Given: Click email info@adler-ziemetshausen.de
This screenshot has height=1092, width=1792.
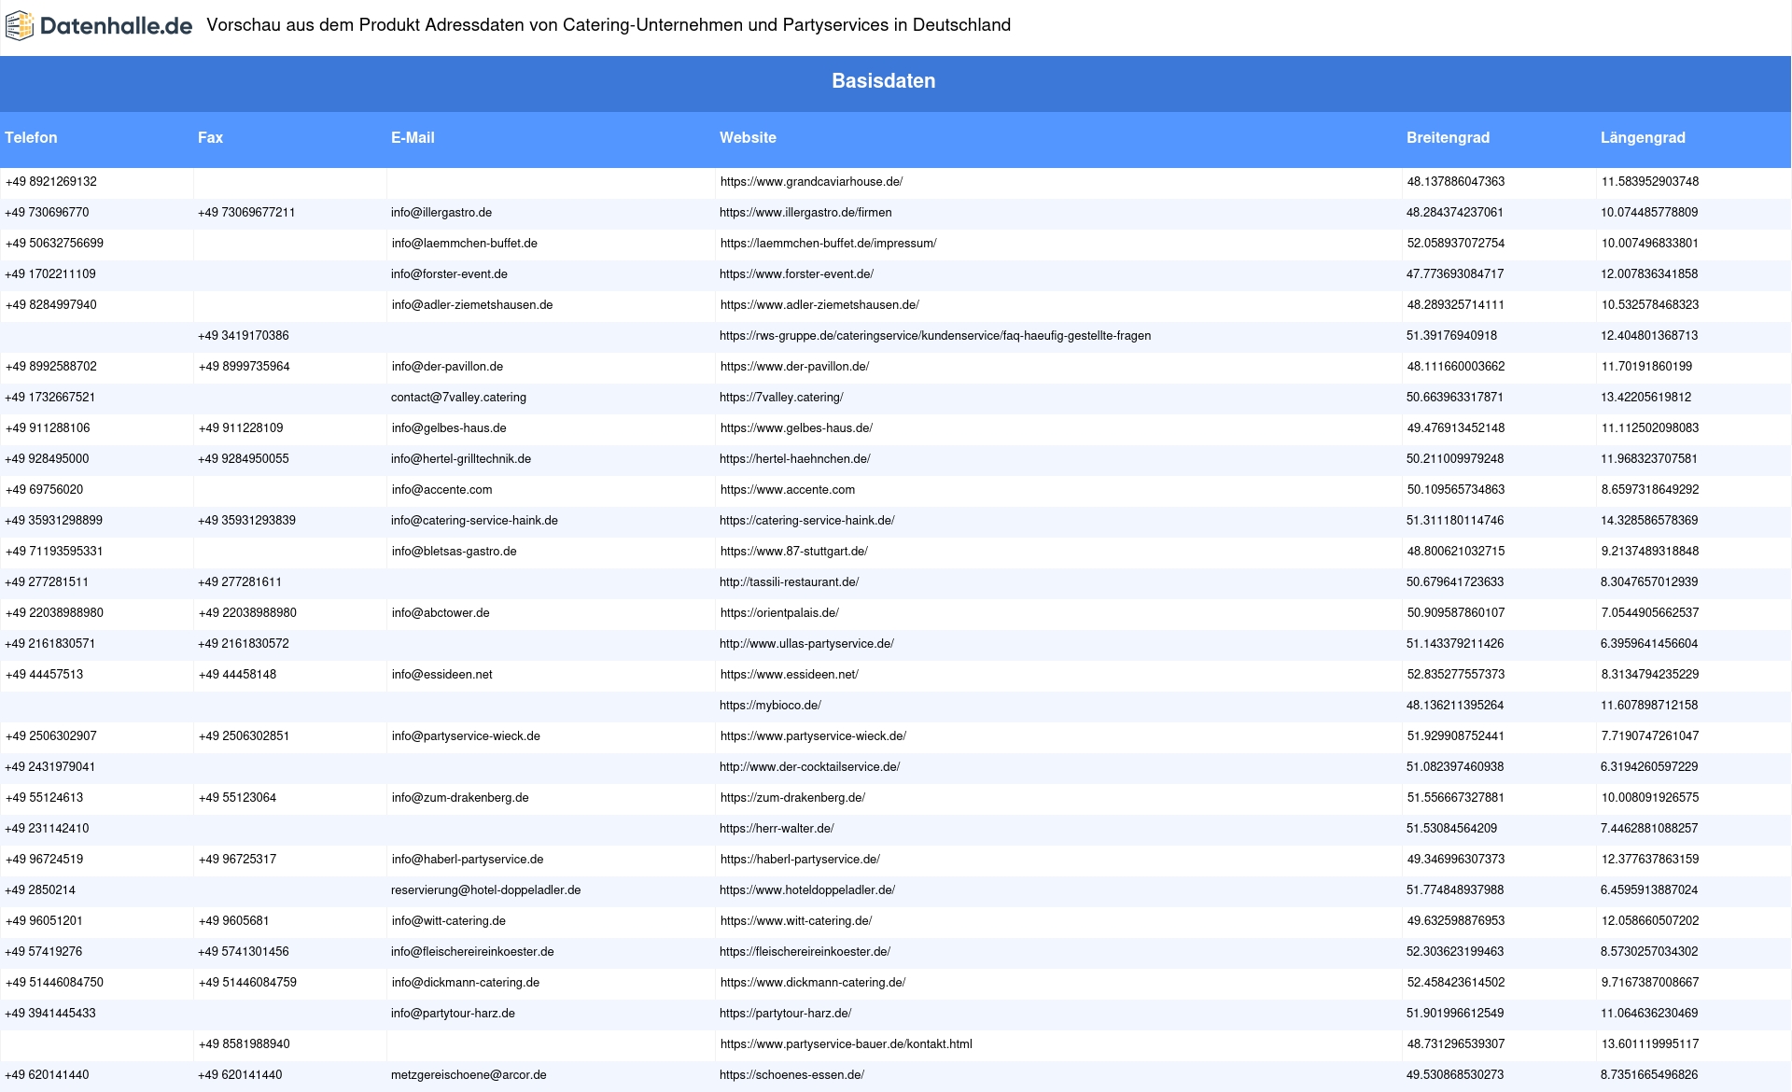Looking at the screenshot, I should tap(471, 305).
